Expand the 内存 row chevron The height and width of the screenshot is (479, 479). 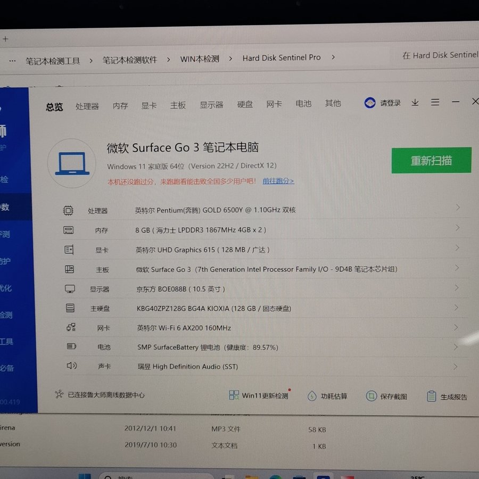(x=458, y=228)
